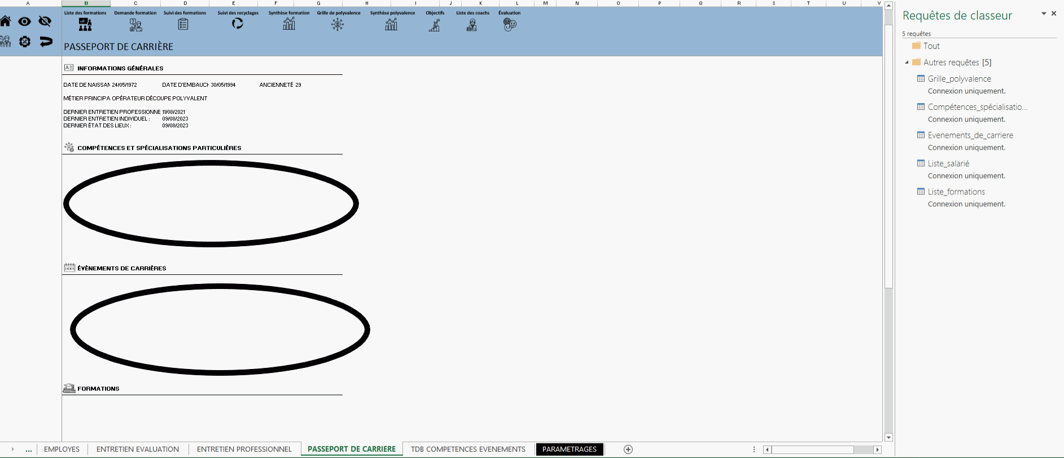The width and height of the screenshot is (1064, 458).
Task: Open Grille de polyvalence icon
Action: [x=338, y=24]
